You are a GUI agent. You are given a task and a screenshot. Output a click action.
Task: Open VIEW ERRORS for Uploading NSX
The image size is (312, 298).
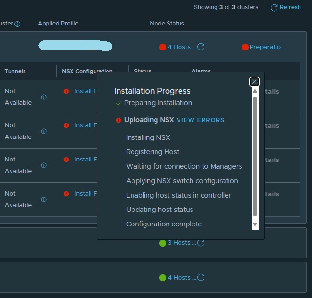tap(200, 120)
